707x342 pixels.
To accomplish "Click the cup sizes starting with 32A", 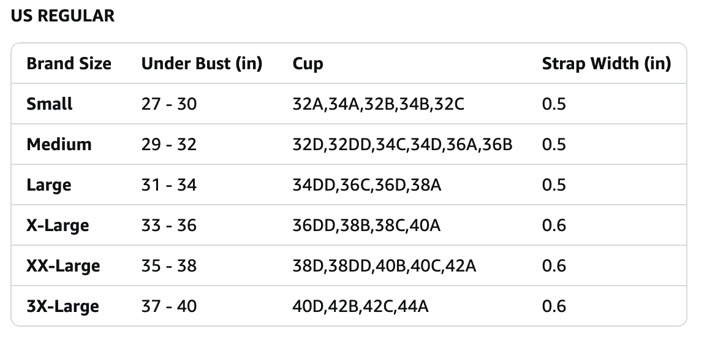I will [x=379, y=104].
